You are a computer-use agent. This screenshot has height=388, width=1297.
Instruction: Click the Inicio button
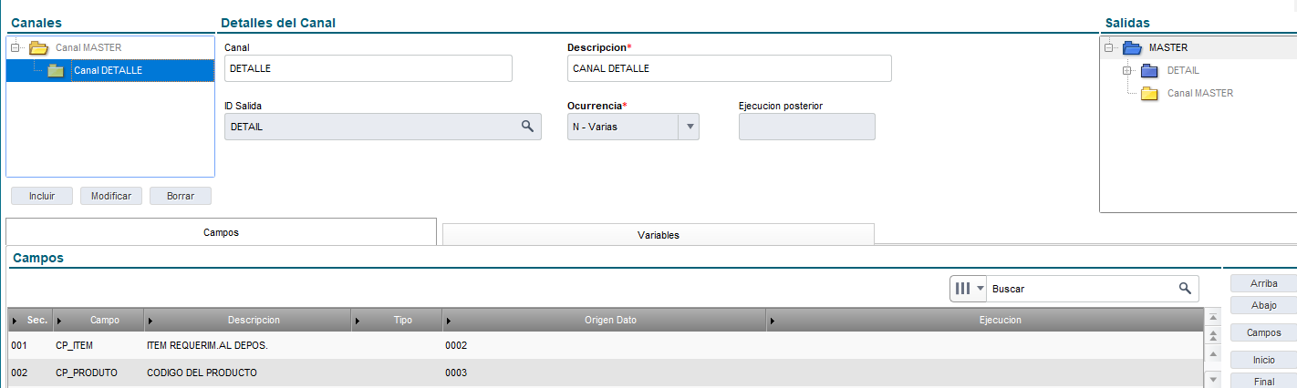click(1263, 360)
